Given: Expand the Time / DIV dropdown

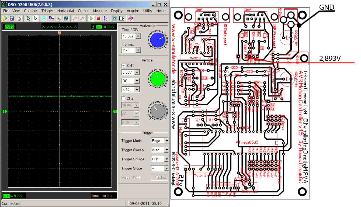Looking at the screenshot, I should [x=138, y=36].
